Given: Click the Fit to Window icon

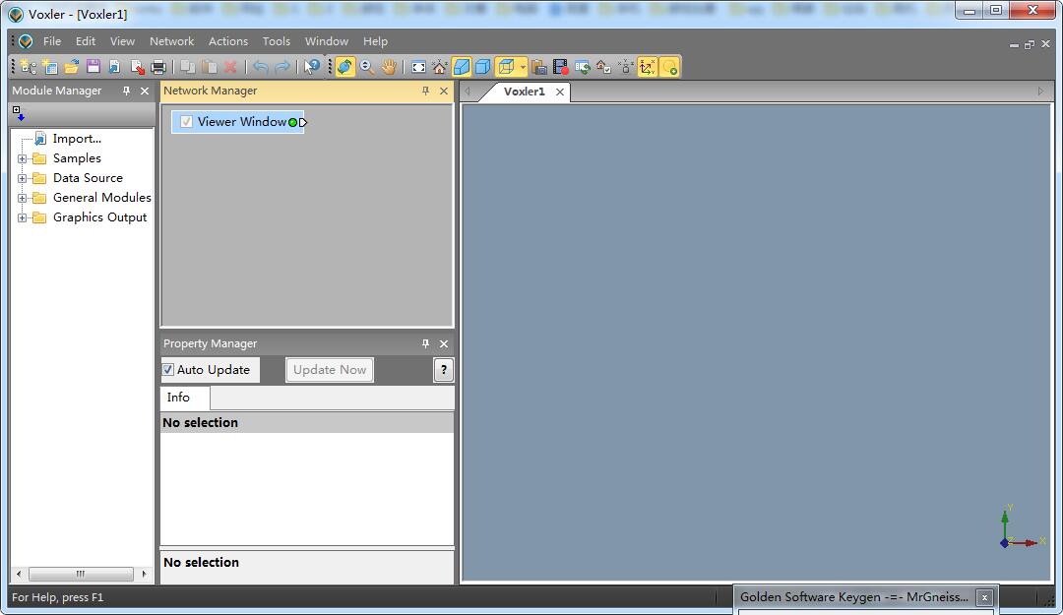Looking at the screenshot, I should coord(419,67).
